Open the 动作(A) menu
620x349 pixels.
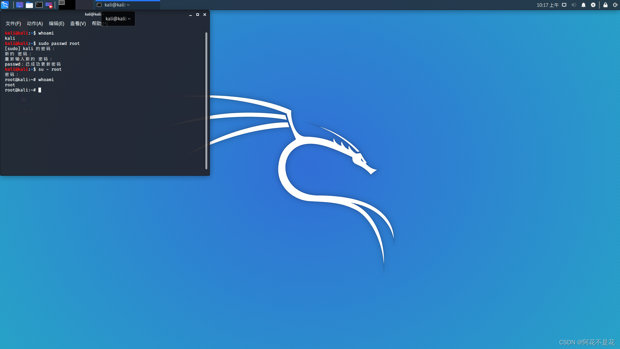(x=35, y=24)
